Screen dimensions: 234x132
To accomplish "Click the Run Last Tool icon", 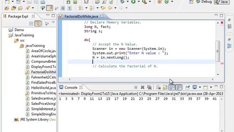I will click(x=144, y=2).
